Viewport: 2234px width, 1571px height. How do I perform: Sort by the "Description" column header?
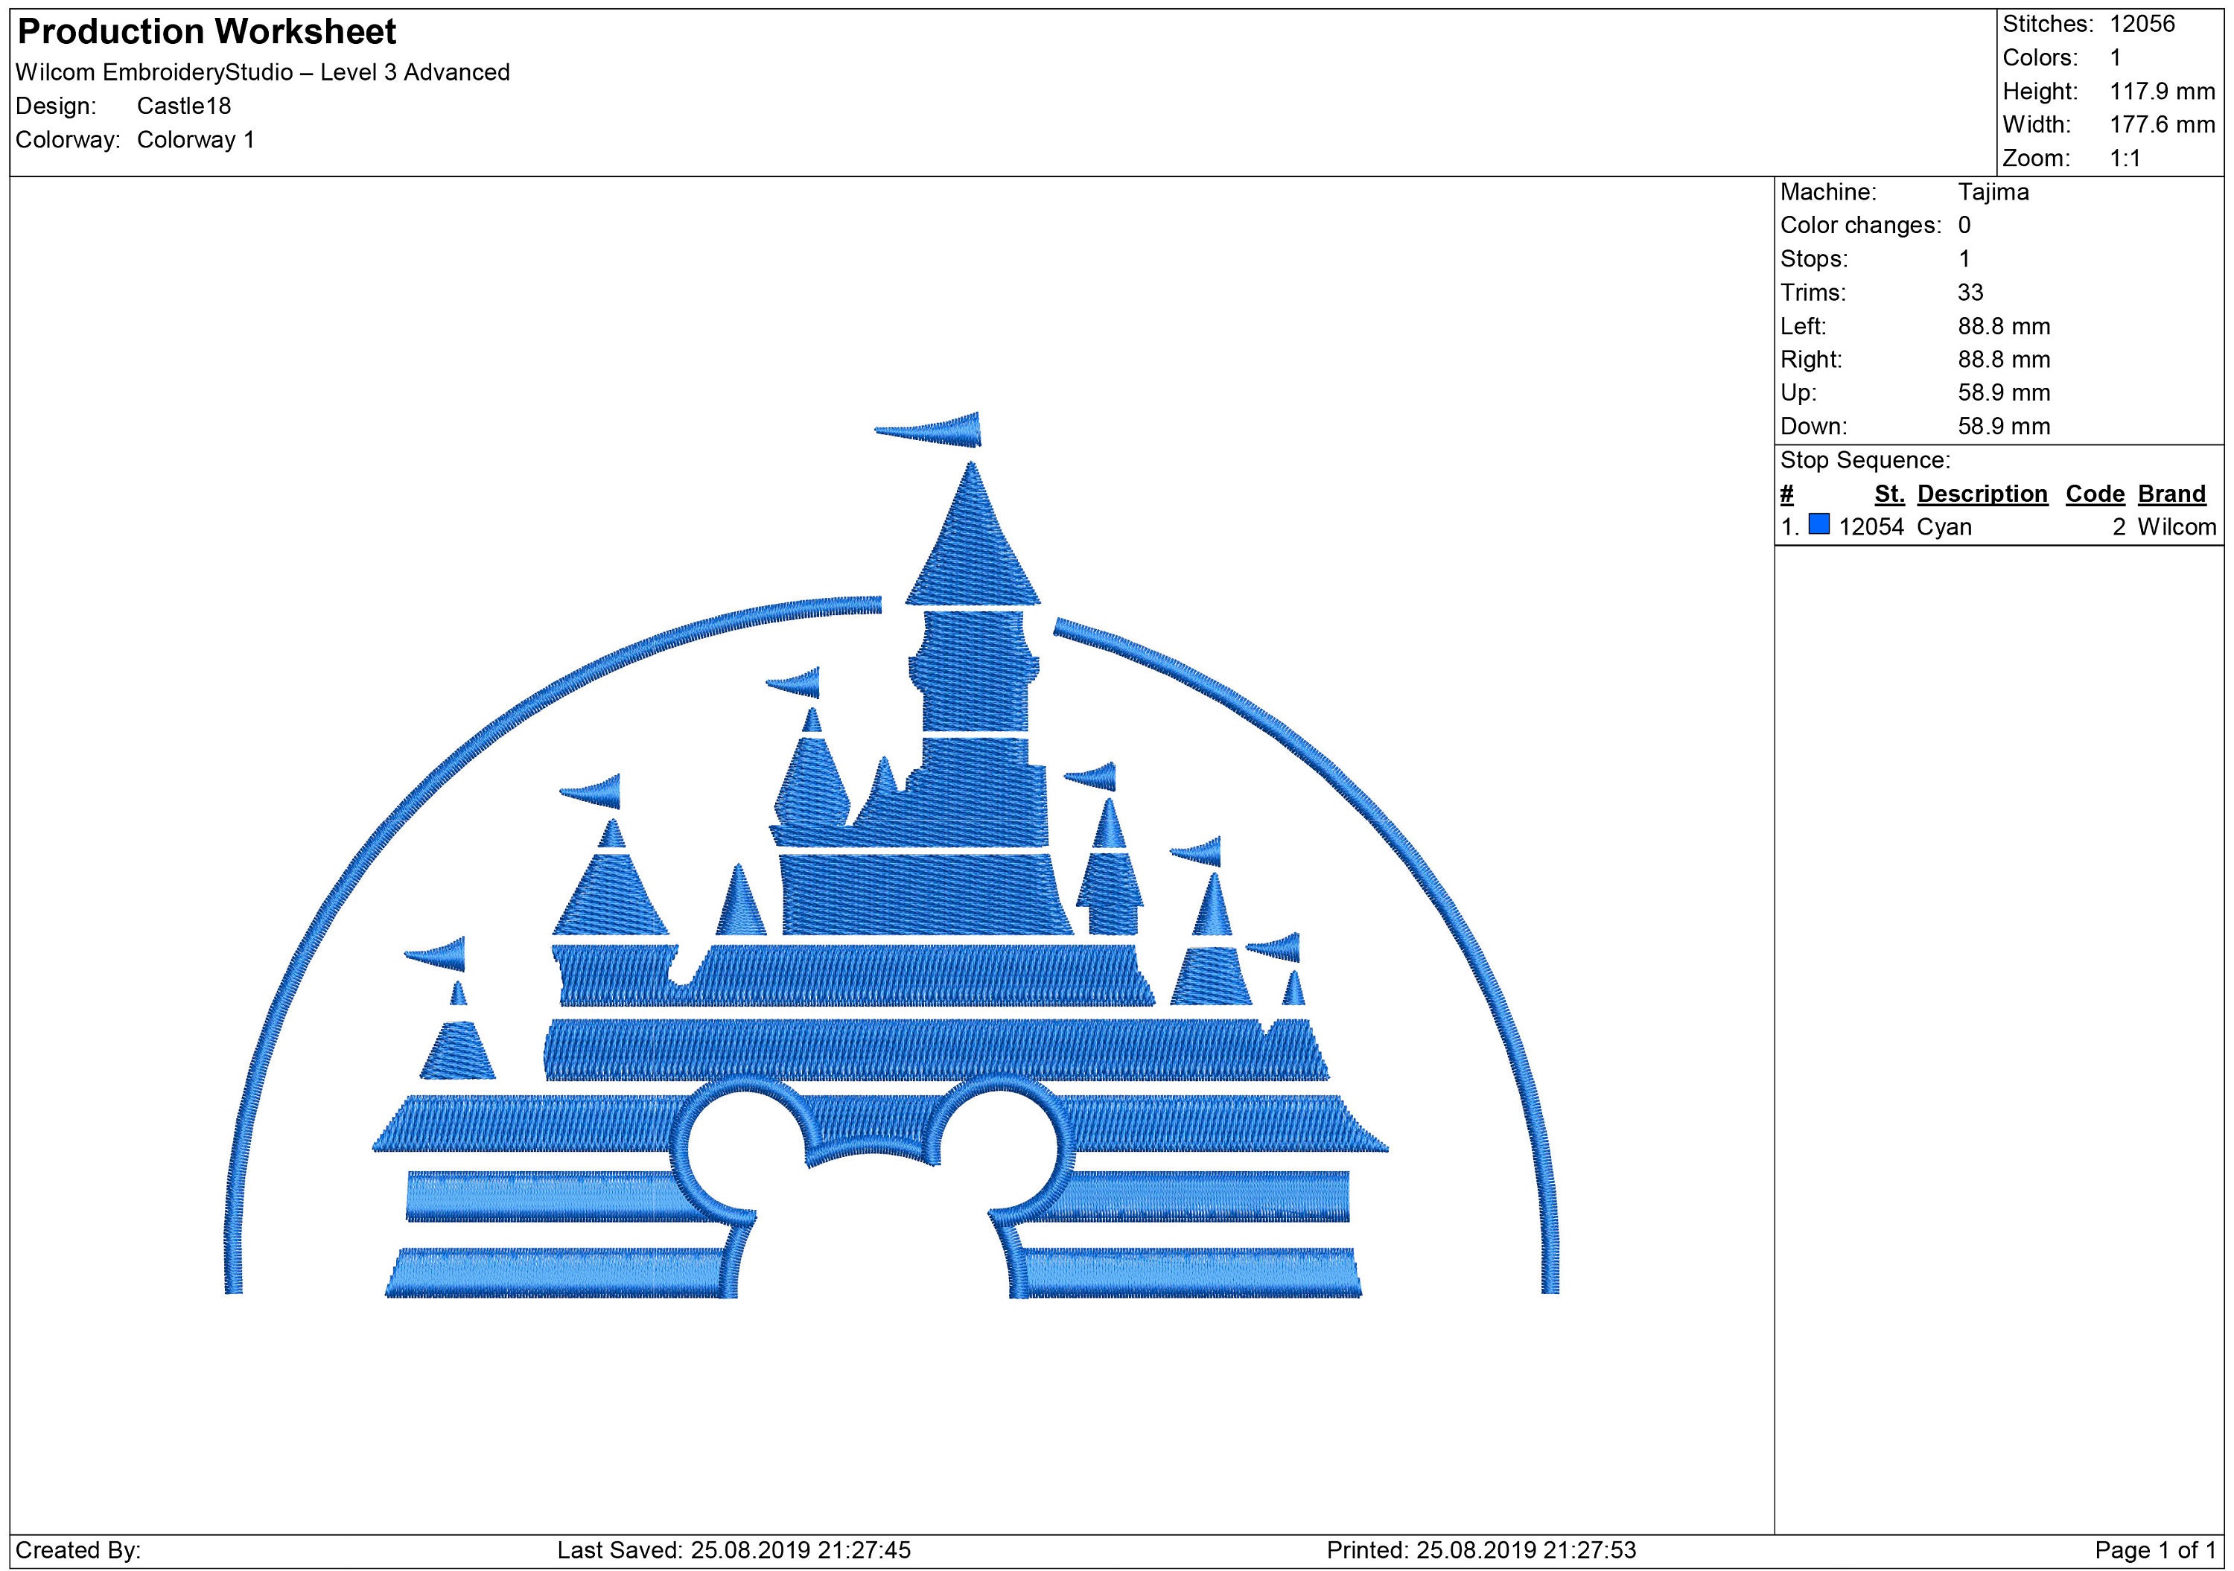1982,493
